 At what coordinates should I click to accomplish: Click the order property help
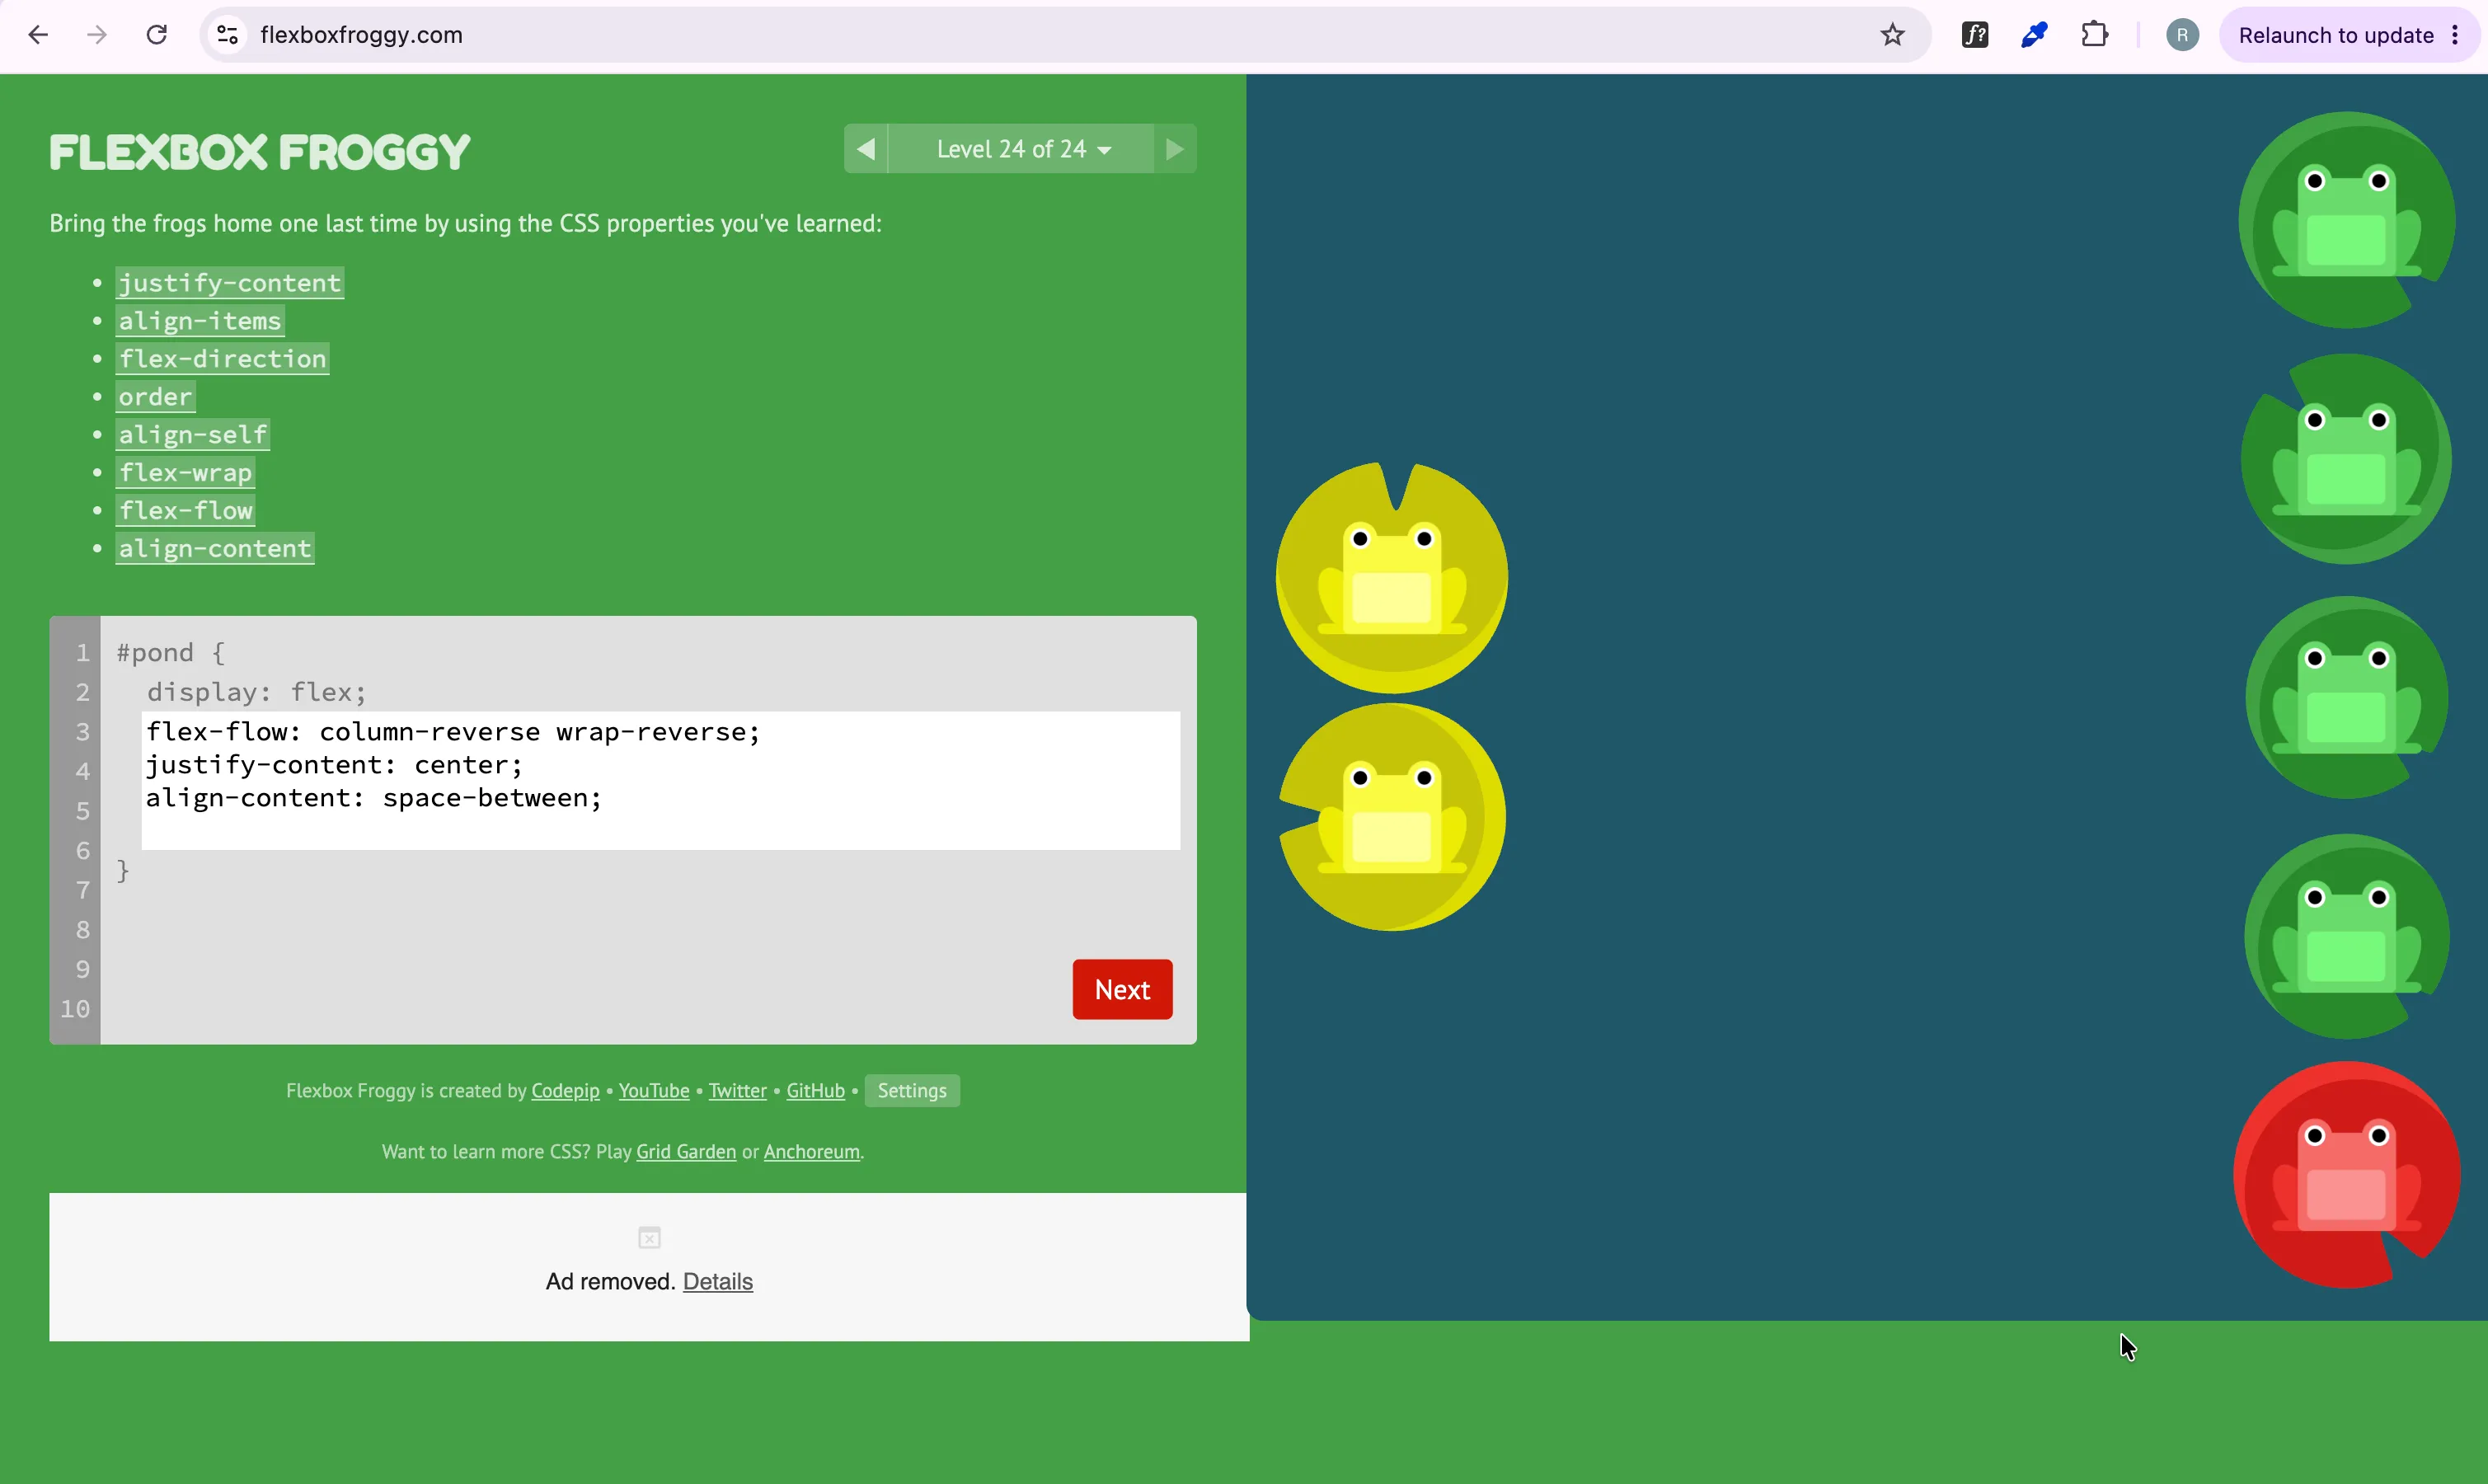[x=155, y=397]
